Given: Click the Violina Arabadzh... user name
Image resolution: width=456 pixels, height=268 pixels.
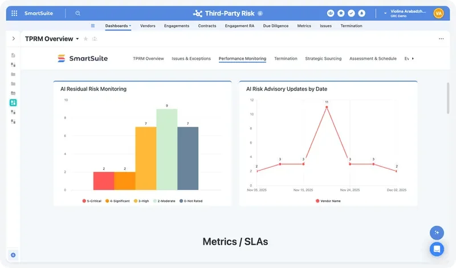Looking at the screenshot, I should [408, 11].
